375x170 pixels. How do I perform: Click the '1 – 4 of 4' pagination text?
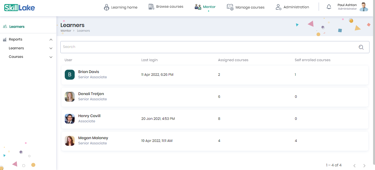tap(334, 165)
